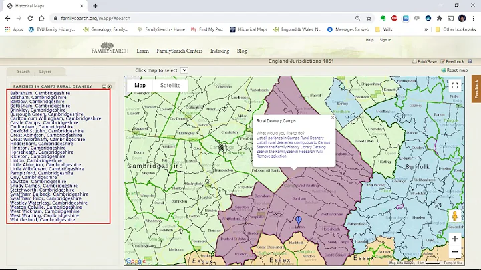Go to the browser home page icon

coord(41,19)
